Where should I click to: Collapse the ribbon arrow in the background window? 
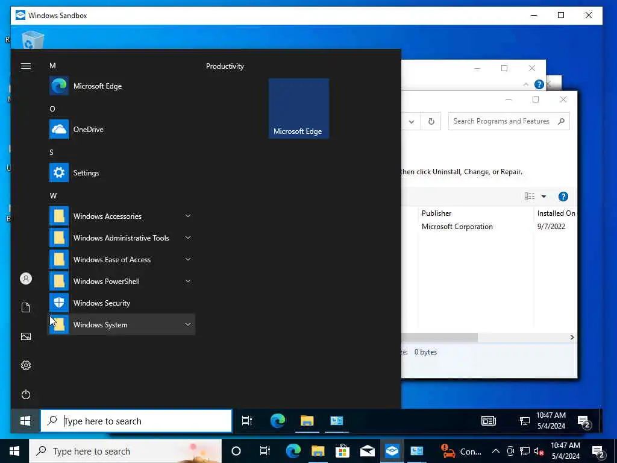coord(525,84)
